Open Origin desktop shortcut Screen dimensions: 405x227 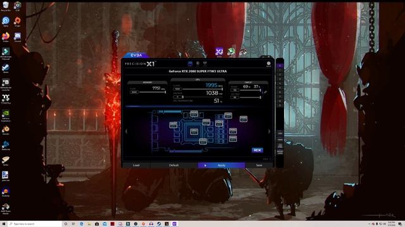point(18,22)
